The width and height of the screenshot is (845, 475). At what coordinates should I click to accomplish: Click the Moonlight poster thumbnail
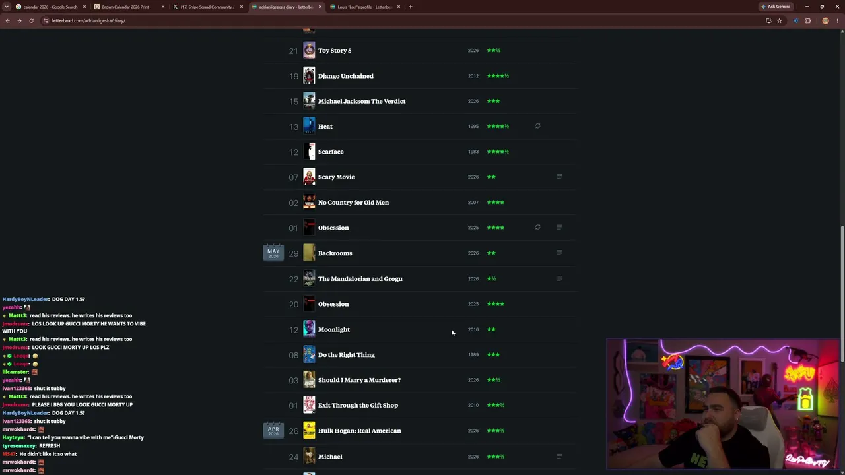[x=309, y=329]
